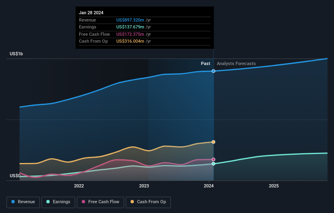This screenshot has width=334, height=213.
Task: Toggle the Free Cash Flow legend button
Action: coord(100,202)
